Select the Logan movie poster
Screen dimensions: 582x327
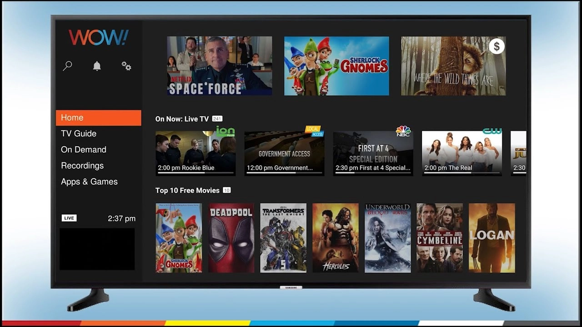coord(492,238)
